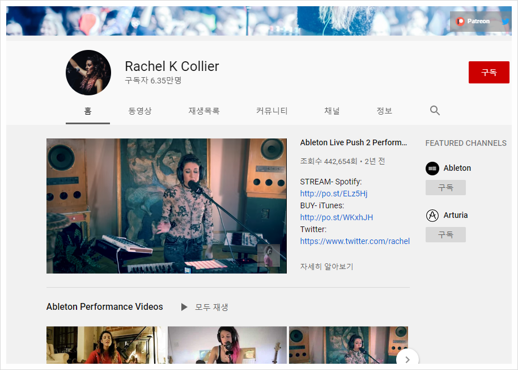Viewport: 518px width, 370px height.
Task: Open the 채널 tab
Action: [x=332, y=111]
